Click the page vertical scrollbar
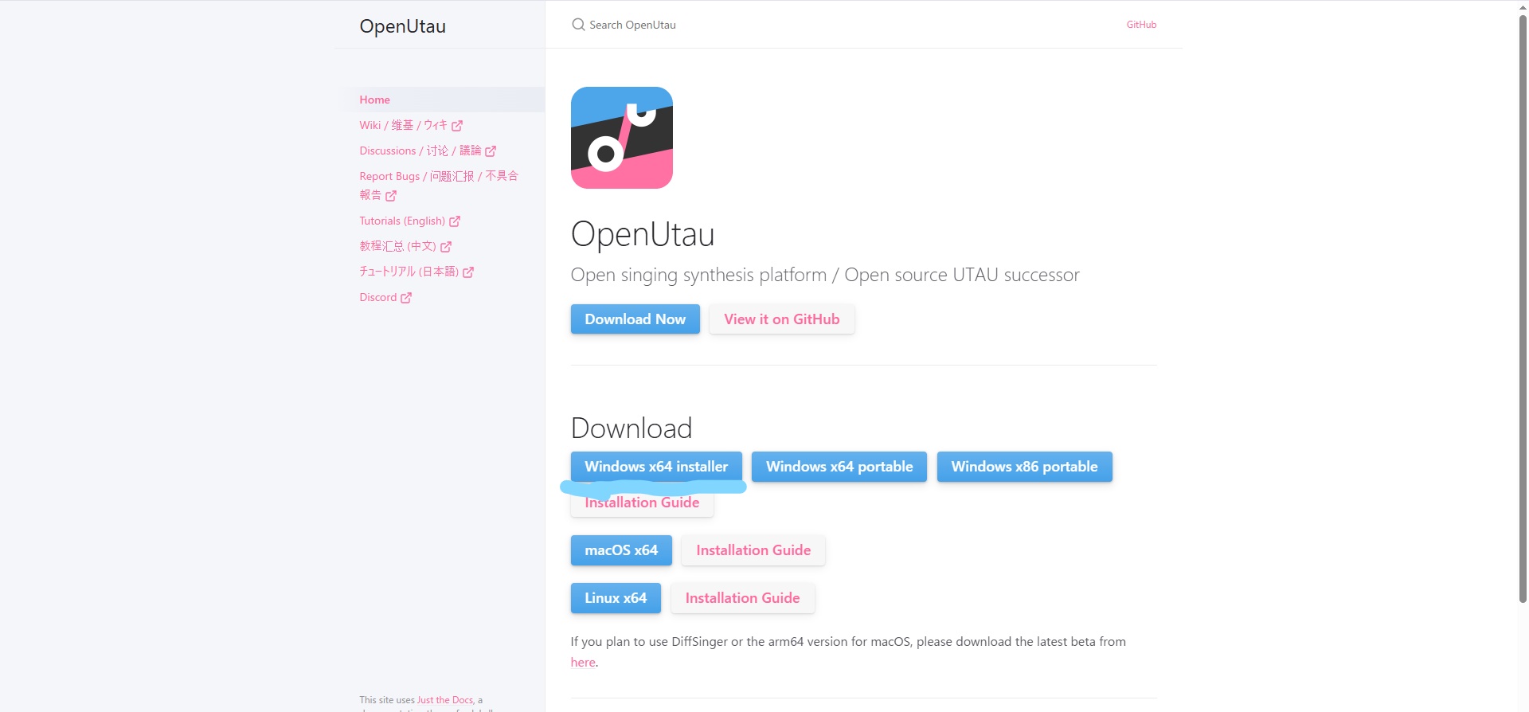The height and width of the screenshot is (712, 1529). pyautogui.click(x=1523, y=319)
